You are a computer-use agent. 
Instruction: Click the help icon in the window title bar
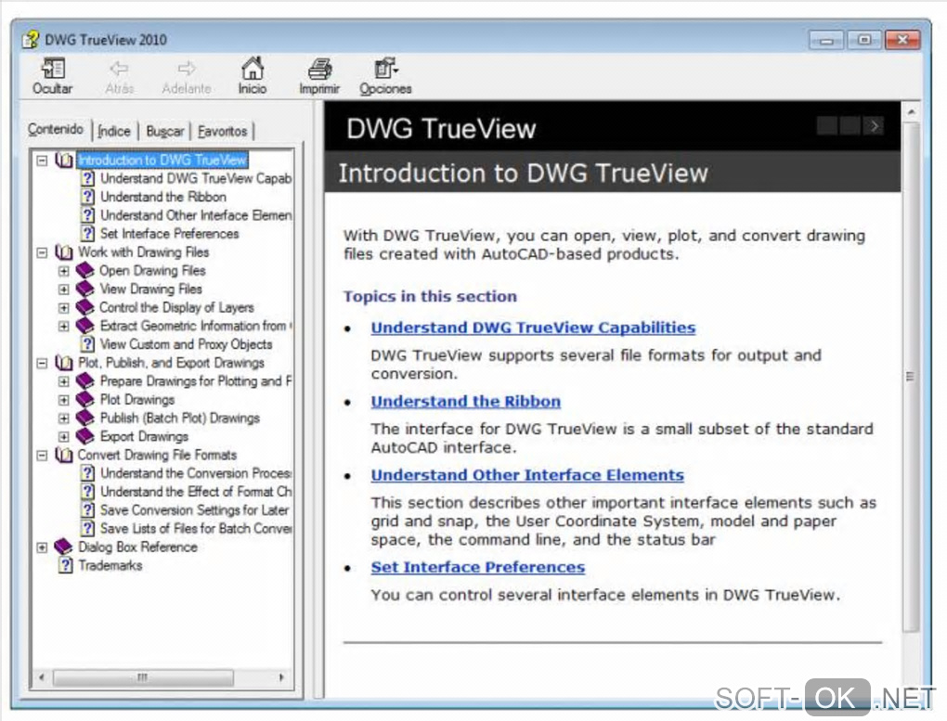click(31, 40)
